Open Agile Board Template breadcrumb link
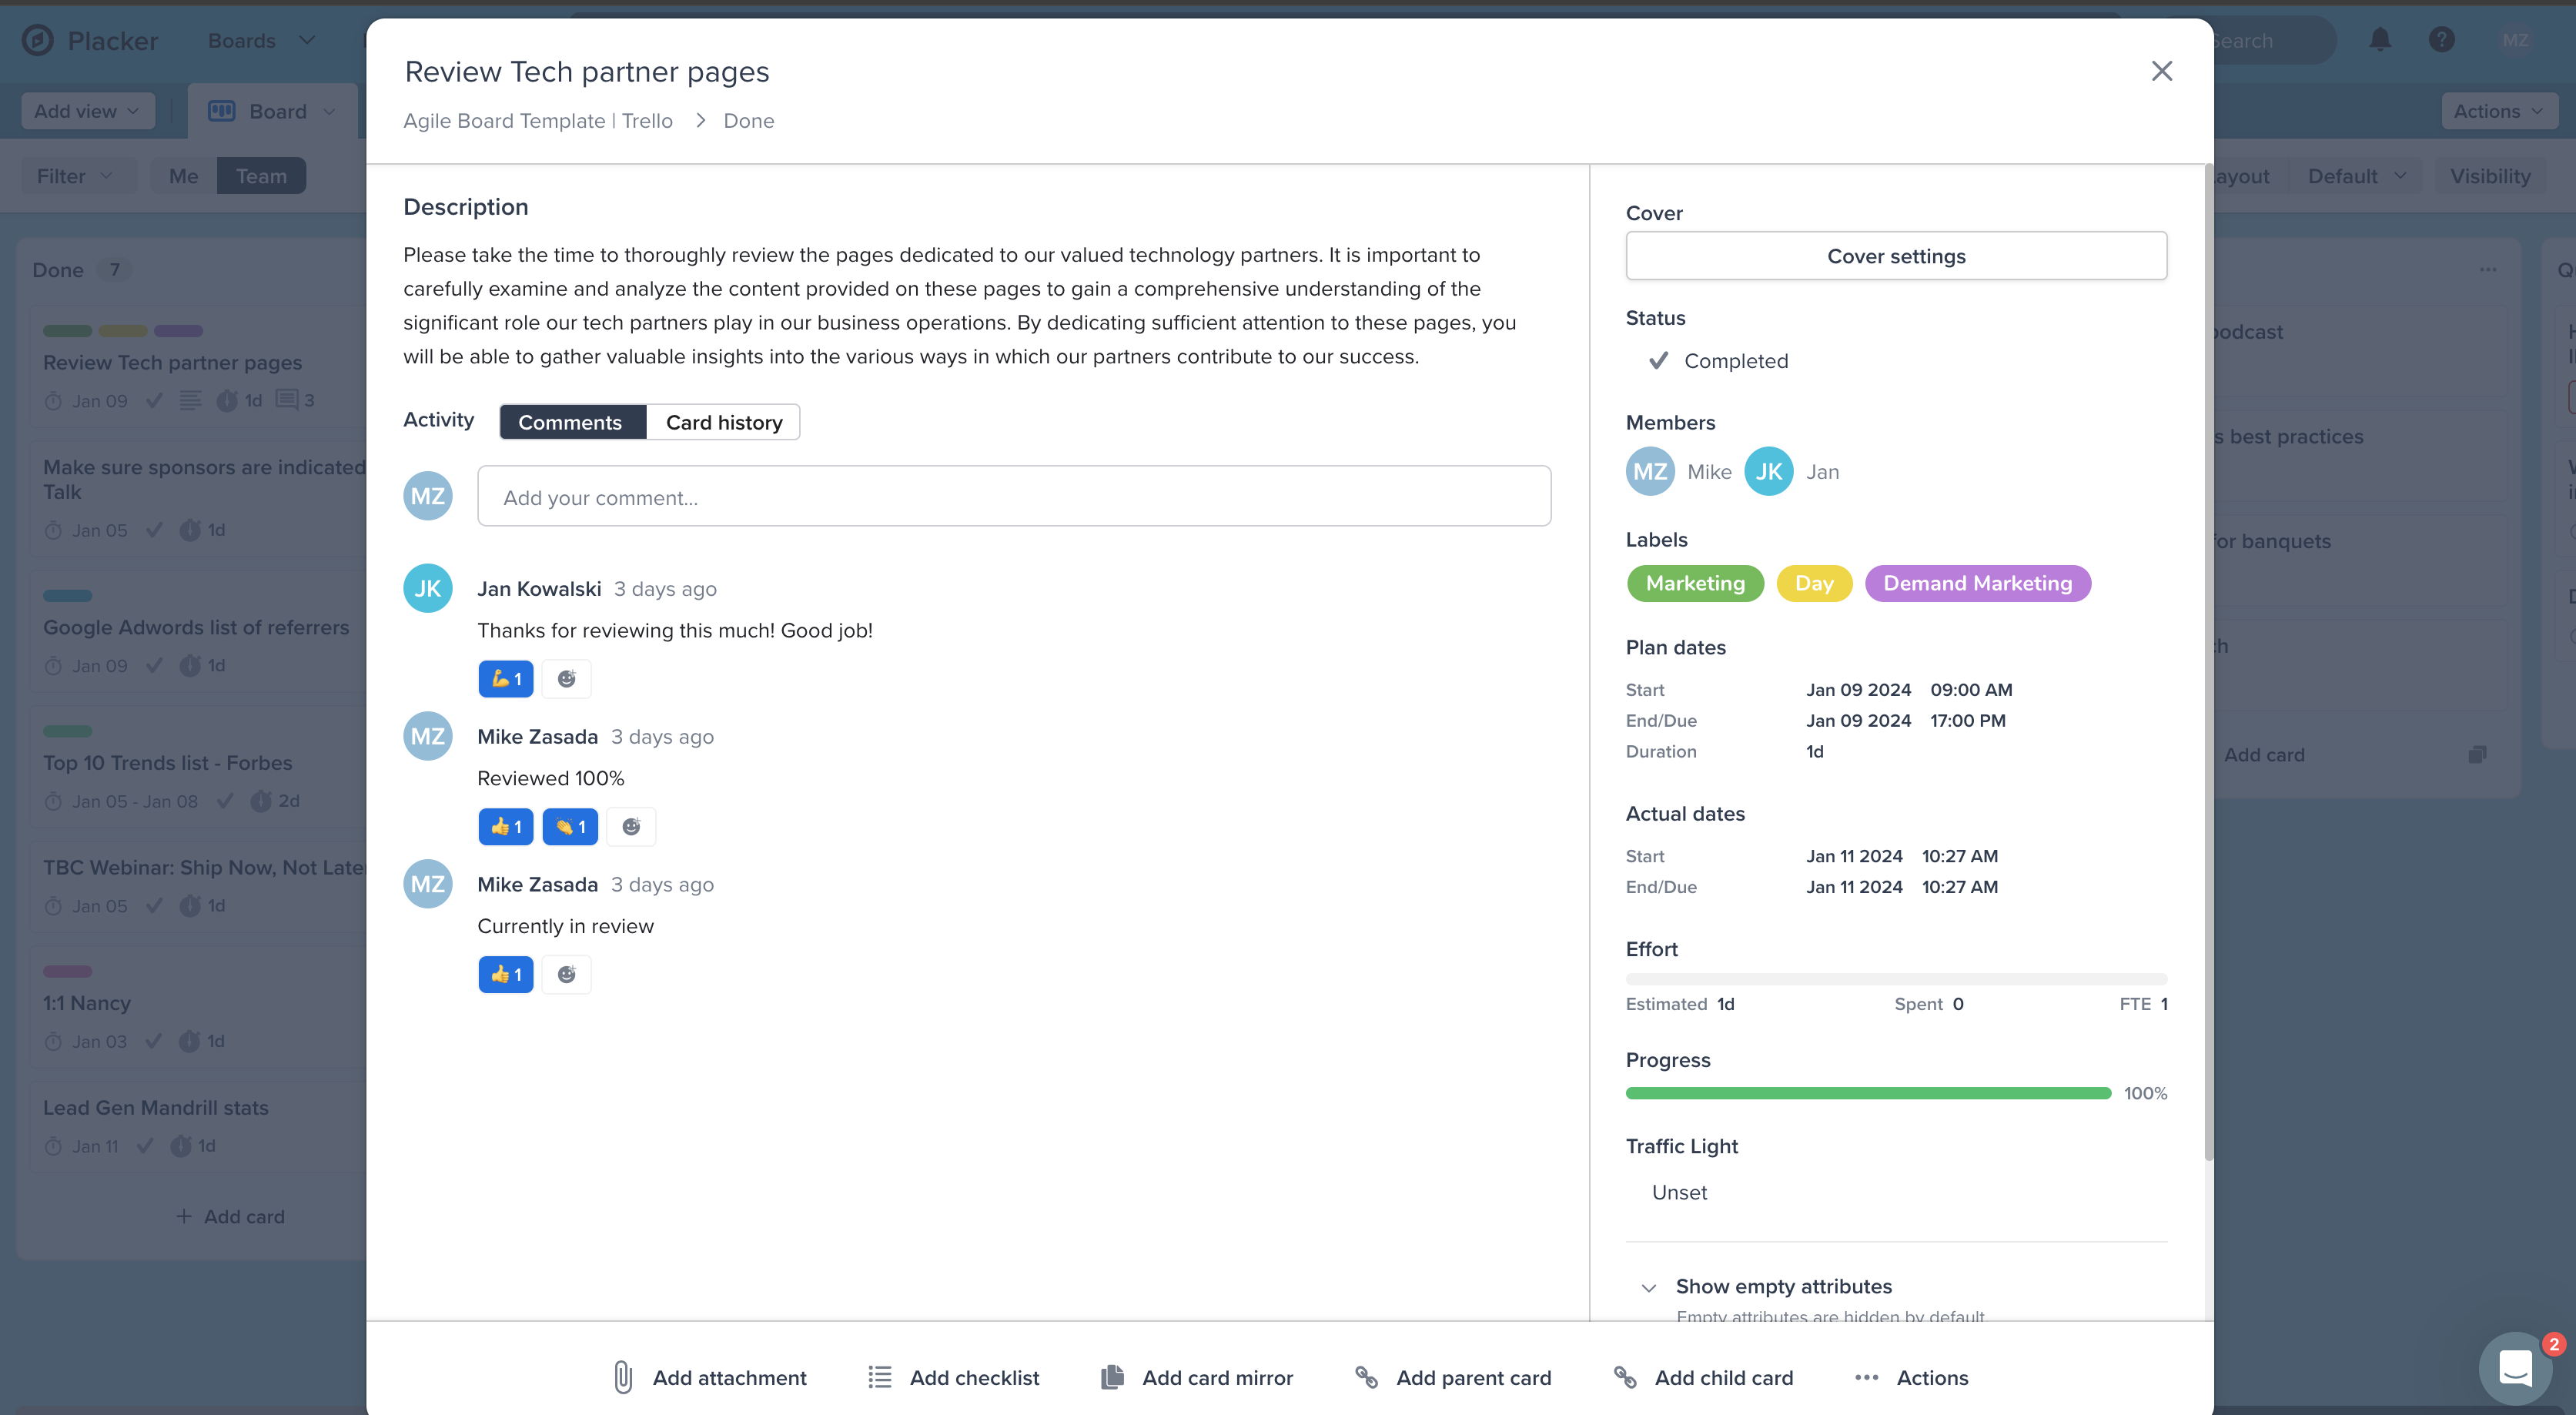Viewport: 2576px width, 1415px height. (538, 121)
